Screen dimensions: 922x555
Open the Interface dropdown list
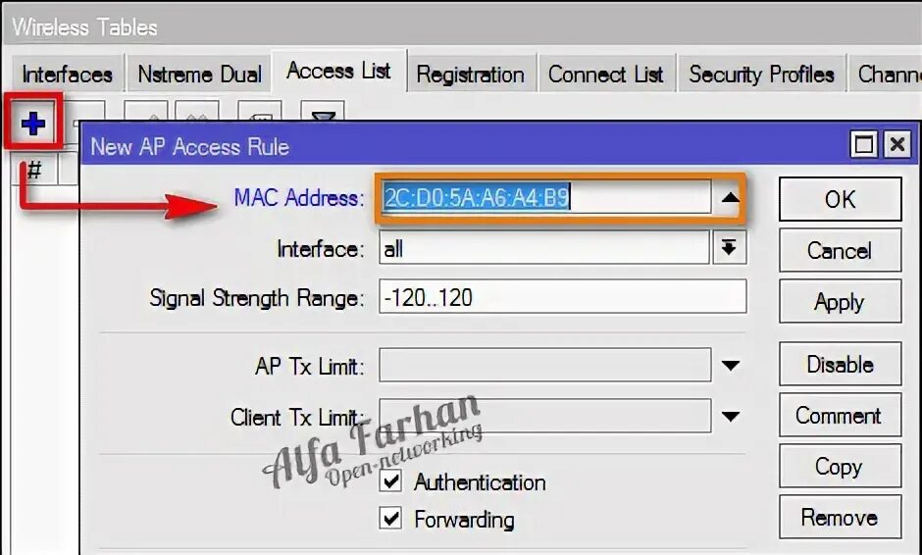(729, 248)
